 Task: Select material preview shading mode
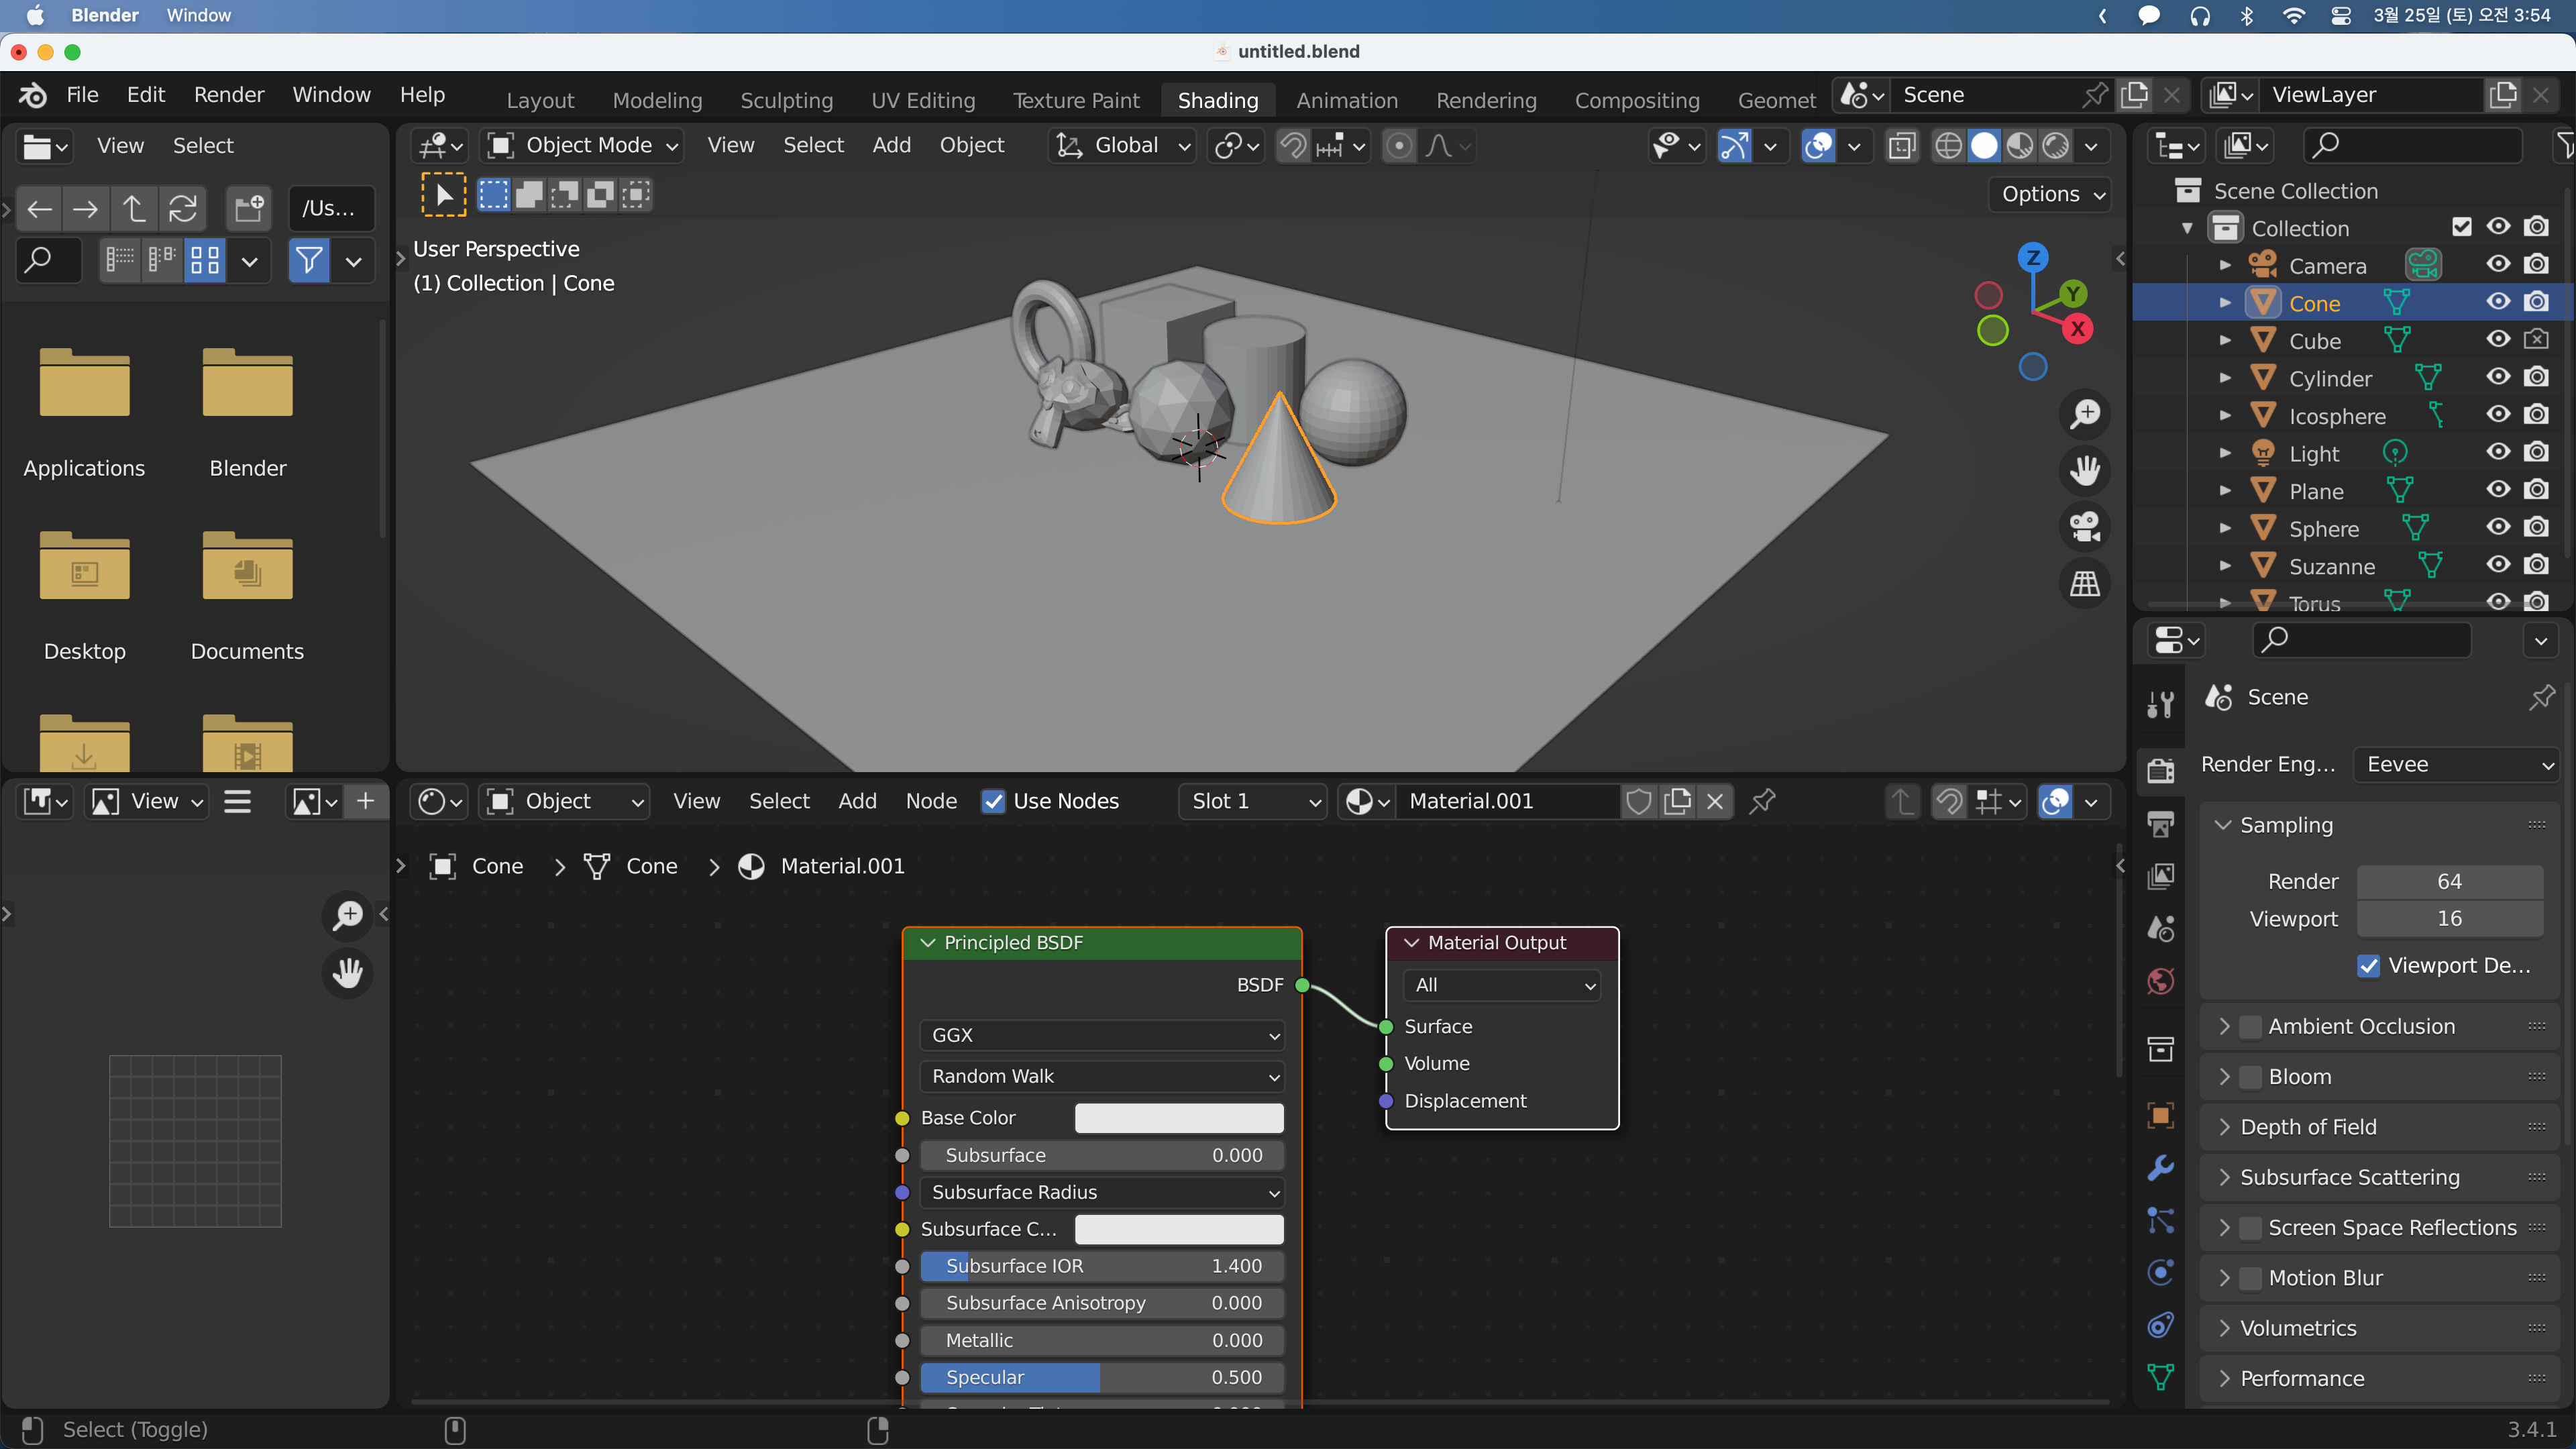click(2020, 146)
